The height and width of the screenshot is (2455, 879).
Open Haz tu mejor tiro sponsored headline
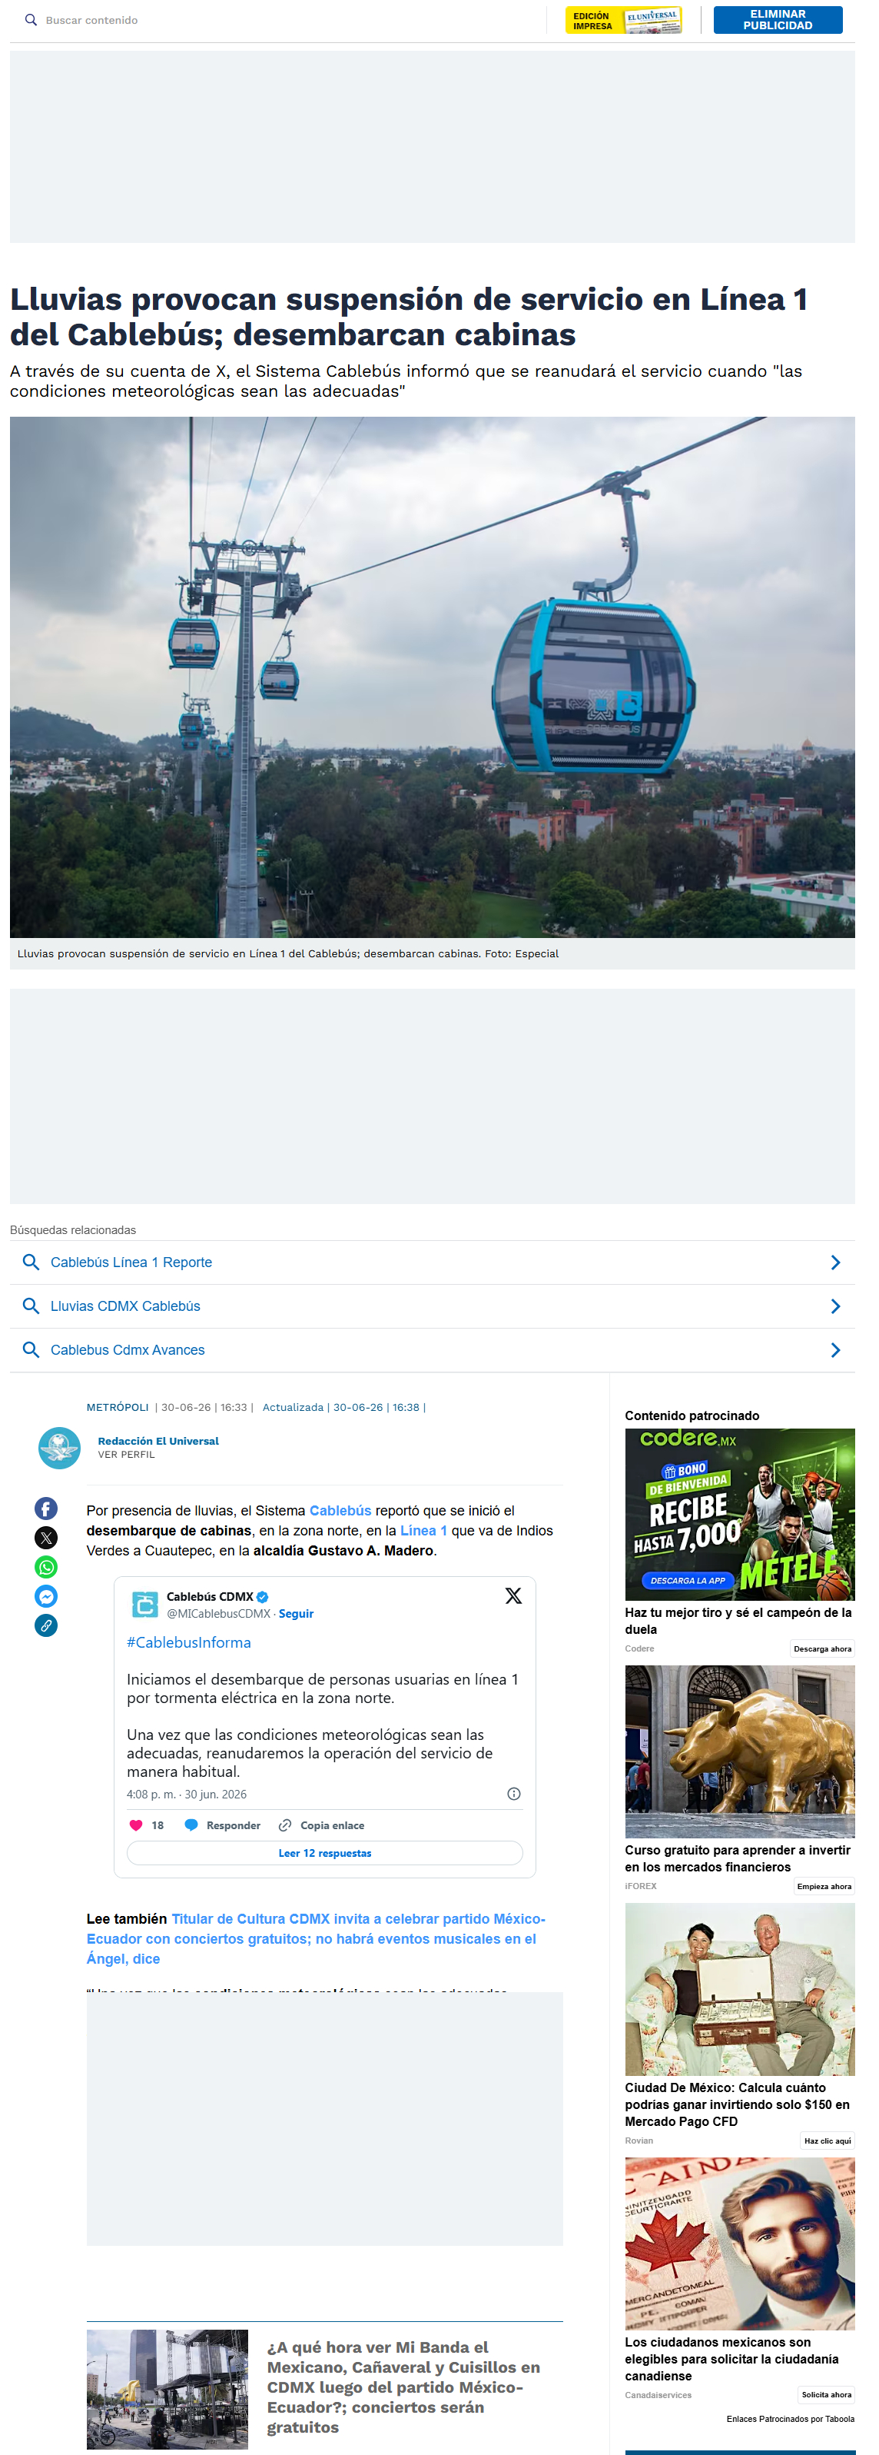(x=738, y=1621)
